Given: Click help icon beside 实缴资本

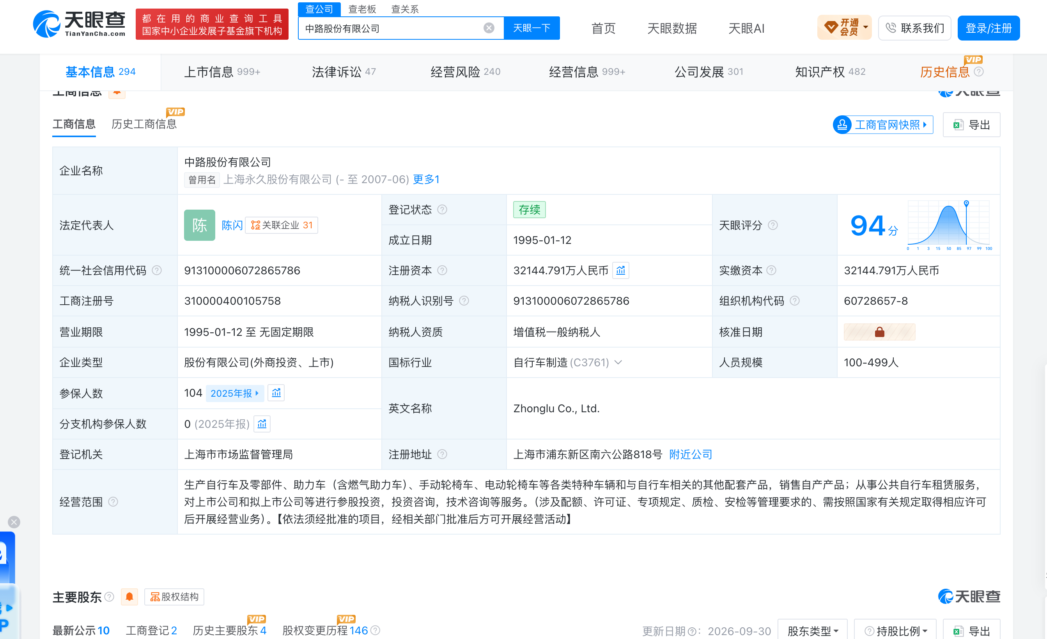Looking at the screenshot, I should (771, 270).
